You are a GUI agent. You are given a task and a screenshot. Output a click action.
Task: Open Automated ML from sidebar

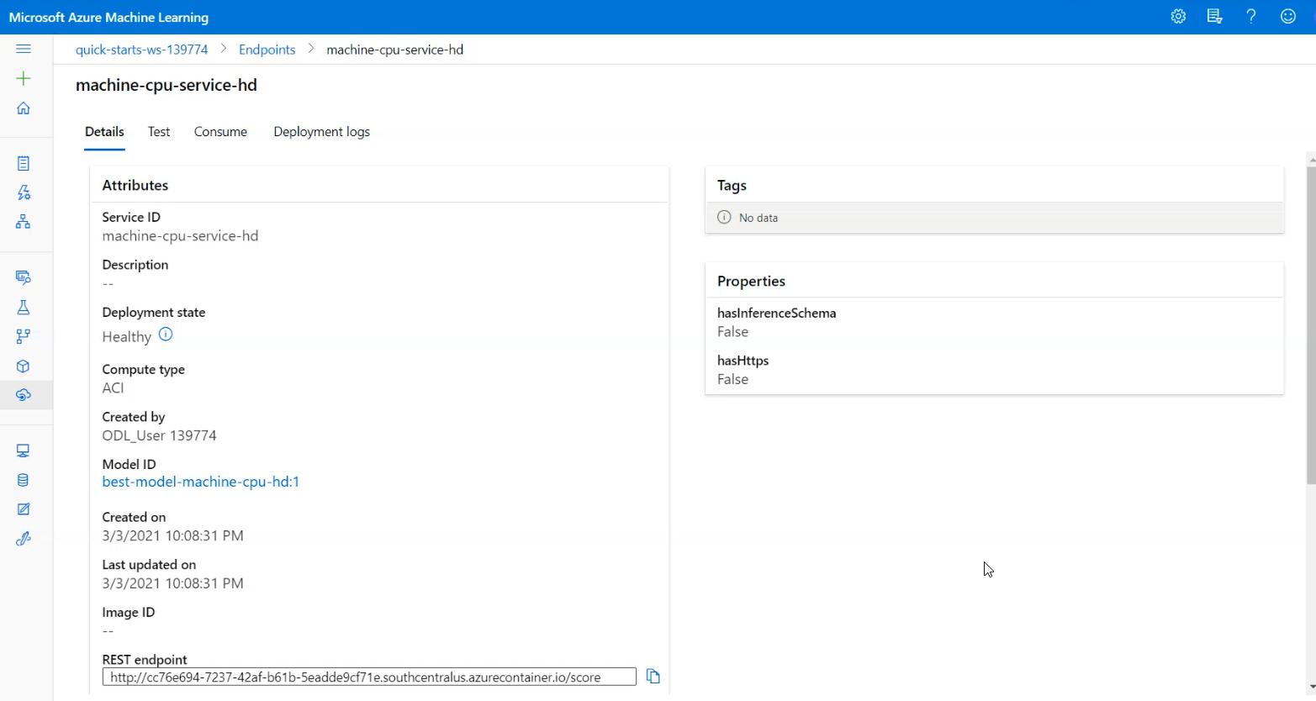[24, 192]
